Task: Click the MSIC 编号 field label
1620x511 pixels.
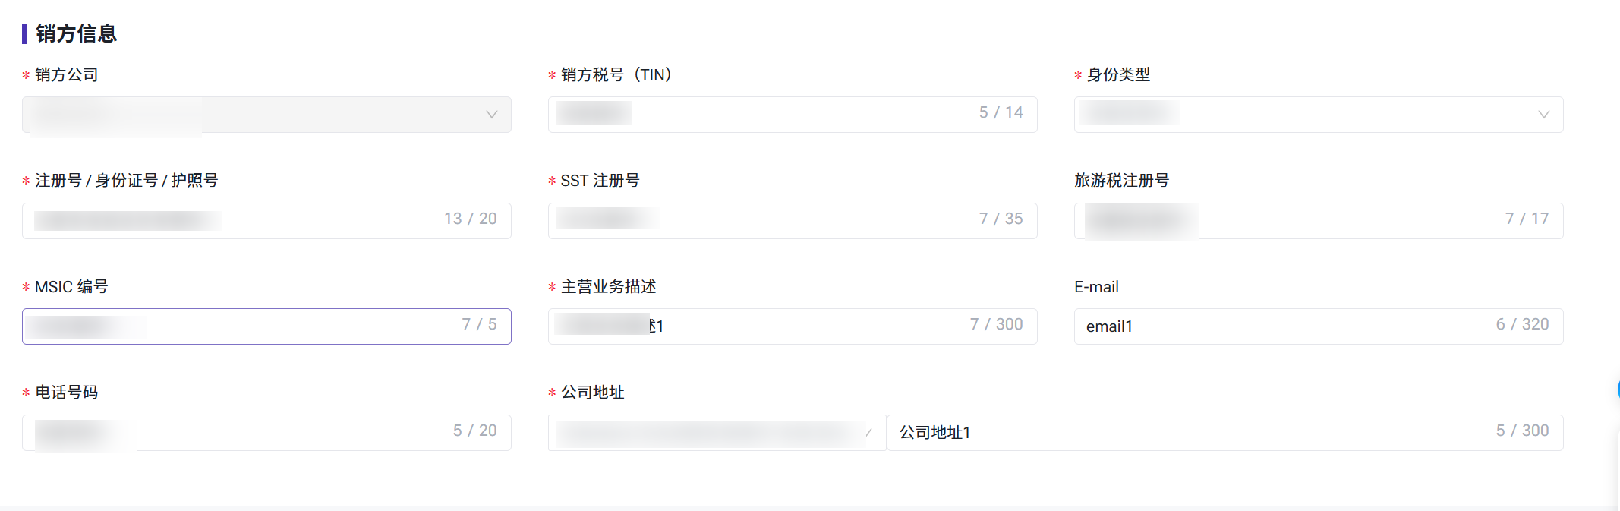Action: [71, 287]
